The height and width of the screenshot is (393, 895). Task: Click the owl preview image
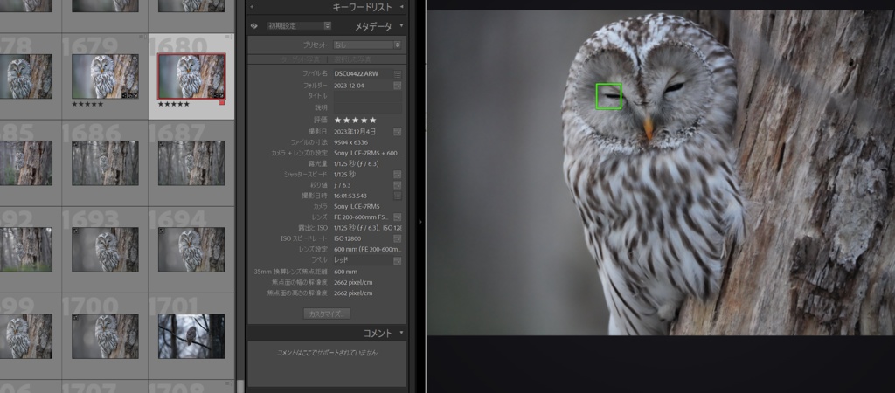pyautogui.click(x=661, y=173)
